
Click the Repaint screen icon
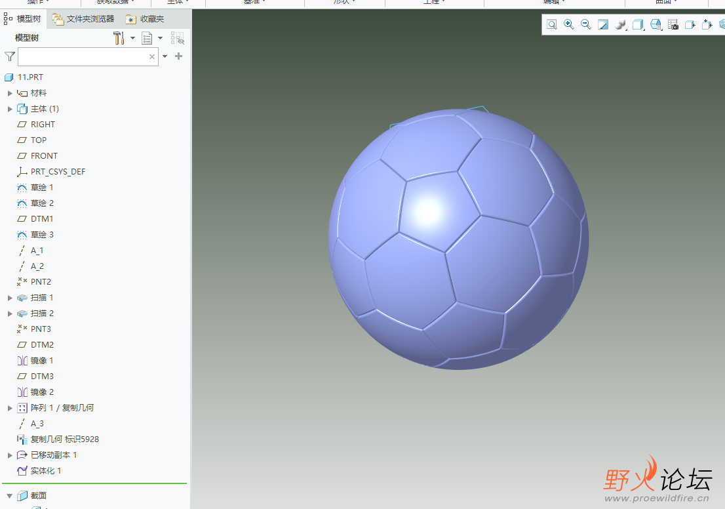(603, 25)
